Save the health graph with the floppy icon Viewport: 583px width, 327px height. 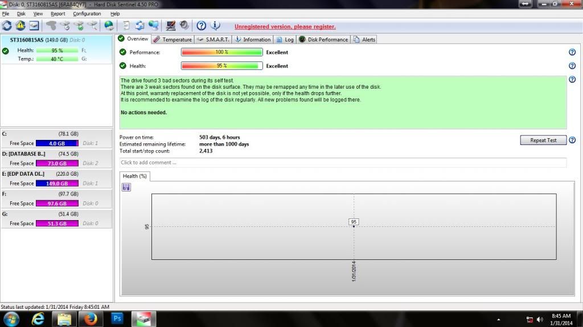126,187
